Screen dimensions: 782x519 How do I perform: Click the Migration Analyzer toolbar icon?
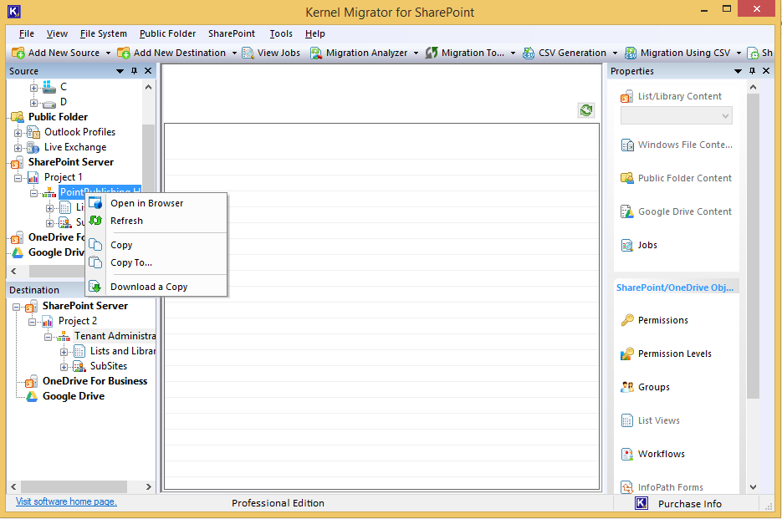point(315,53)
